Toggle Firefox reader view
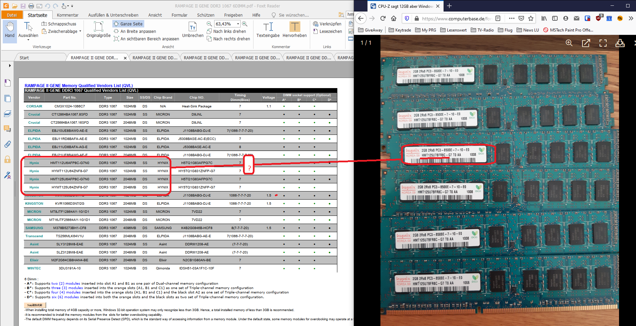 click(498, 18)
